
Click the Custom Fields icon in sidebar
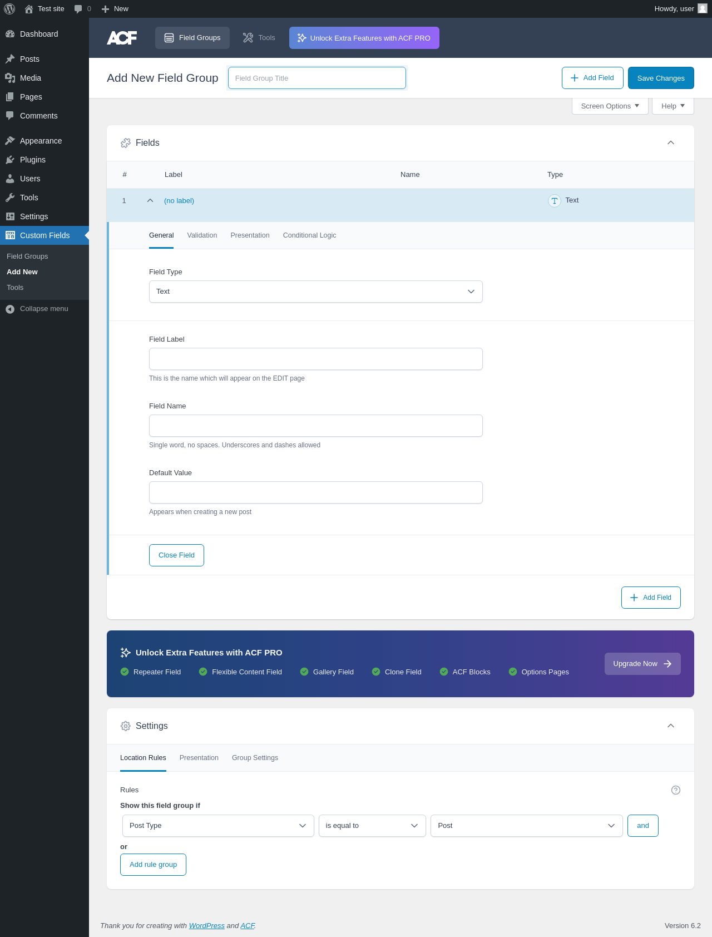pos(10,235)
